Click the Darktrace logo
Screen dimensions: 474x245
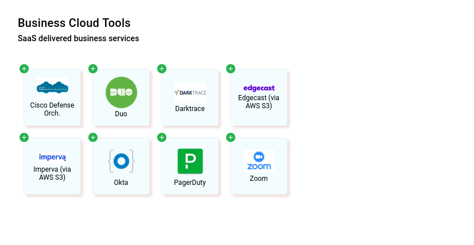[x=190, y=92]
